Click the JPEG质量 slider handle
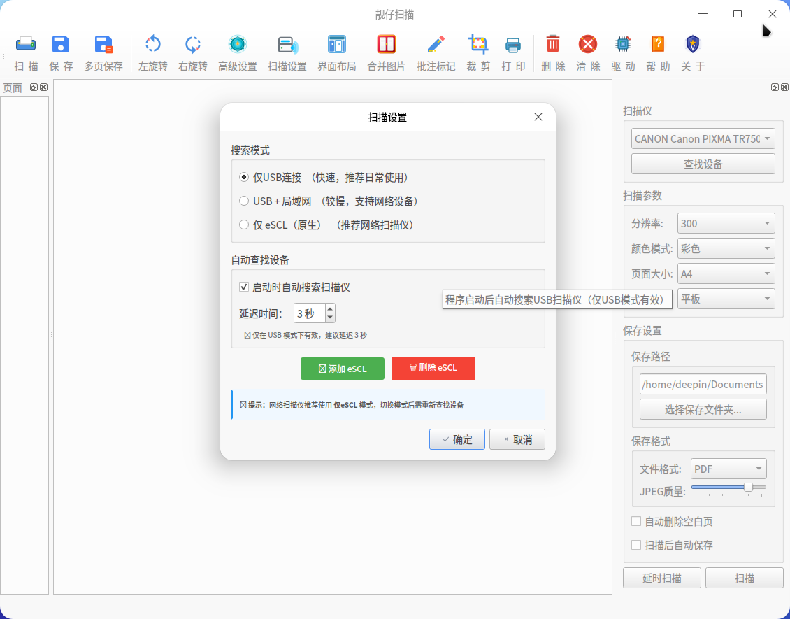 [x=748, y=487]
